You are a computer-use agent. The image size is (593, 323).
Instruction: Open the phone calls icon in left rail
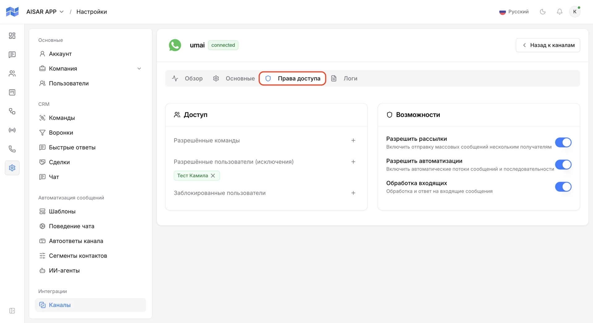(x=12, y=149)
